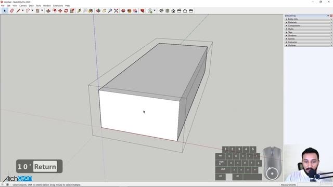The width and height of the screenshot is (333, 187).
Task: Expand the Outliner panel
Action: click(x=308, y=45)
